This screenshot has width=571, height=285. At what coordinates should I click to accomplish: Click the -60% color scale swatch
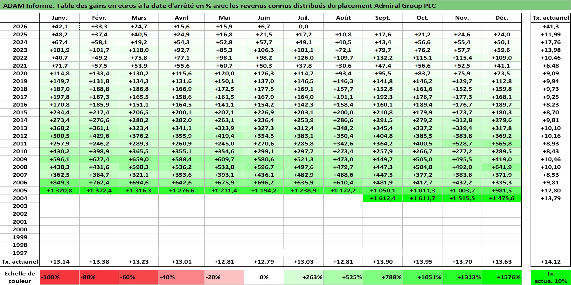click(x=139, y=277)
